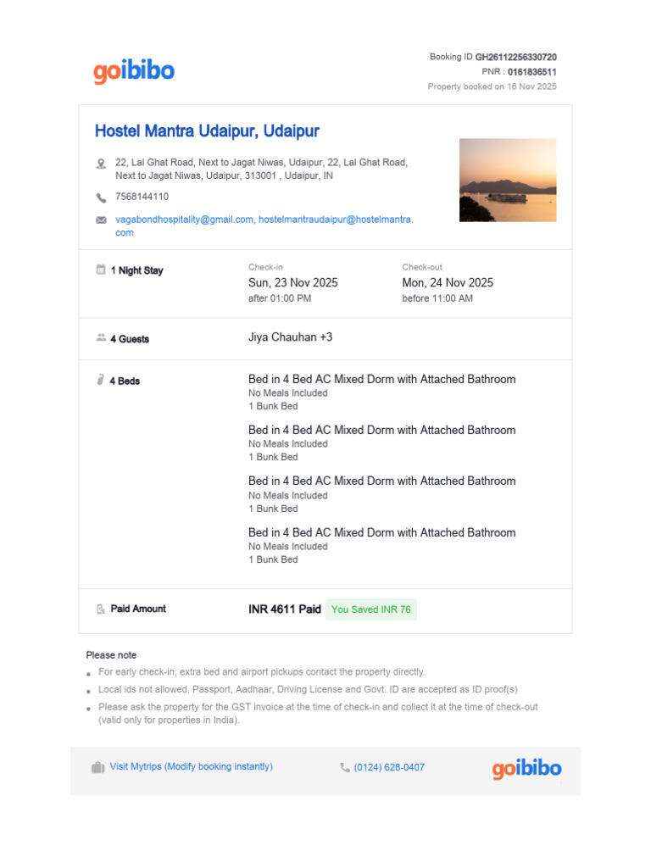651x868 pixels.
Task: Open the Visit Mytrips modify booking link
Action: 191,766
